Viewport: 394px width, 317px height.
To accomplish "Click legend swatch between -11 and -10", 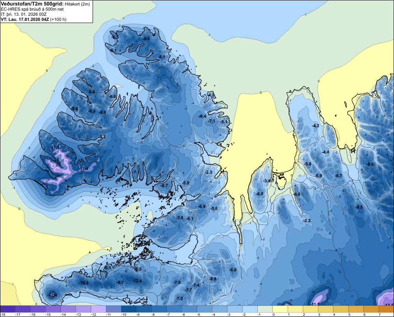I will (113, 309).
